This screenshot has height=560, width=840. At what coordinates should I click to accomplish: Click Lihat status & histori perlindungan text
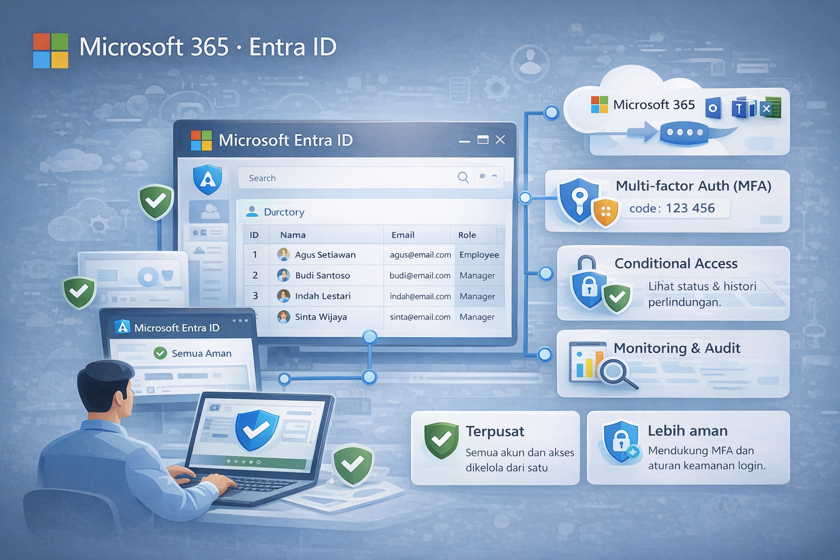click(x=702, y=294)
